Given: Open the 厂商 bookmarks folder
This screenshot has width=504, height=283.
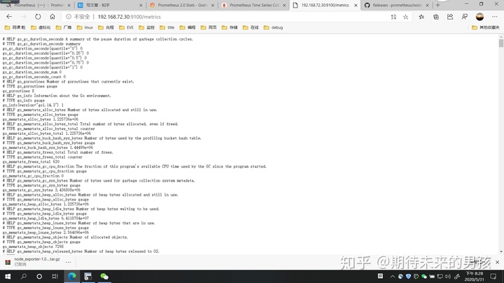Looking at the screenshot, I should (x=64, y=27).
